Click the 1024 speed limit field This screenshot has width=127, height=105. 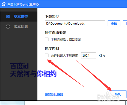pyautogui.click(x=89, y=55)
